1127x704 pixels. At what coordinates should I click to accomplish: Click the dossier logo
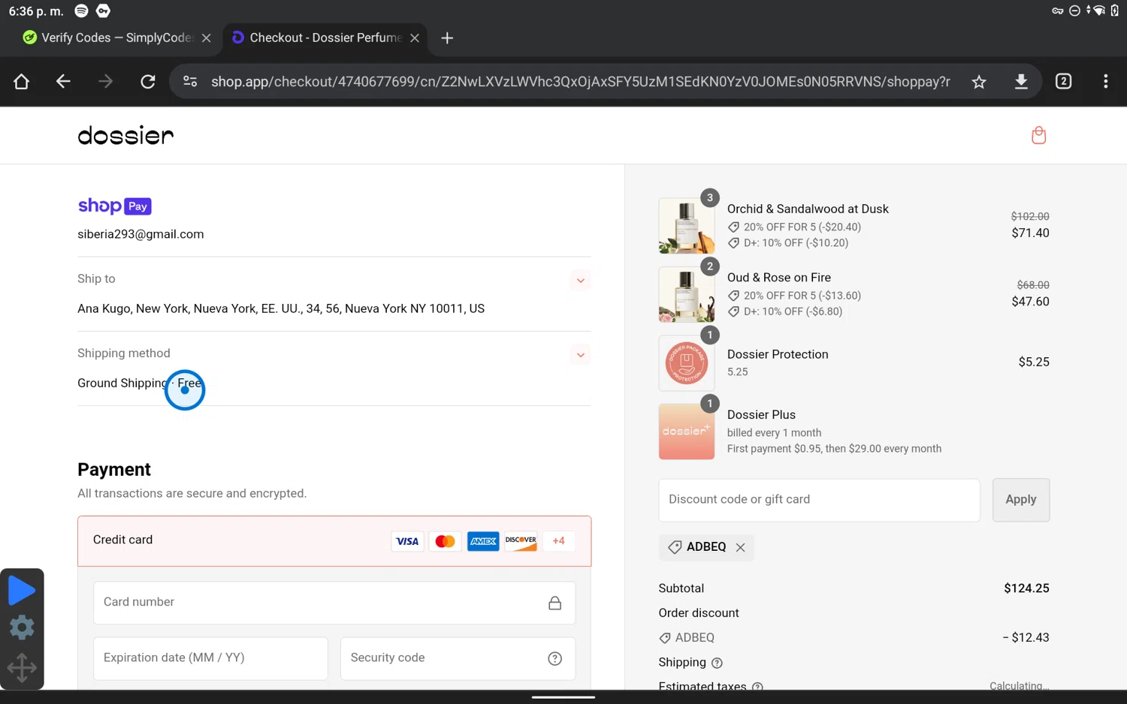[125, 135]
